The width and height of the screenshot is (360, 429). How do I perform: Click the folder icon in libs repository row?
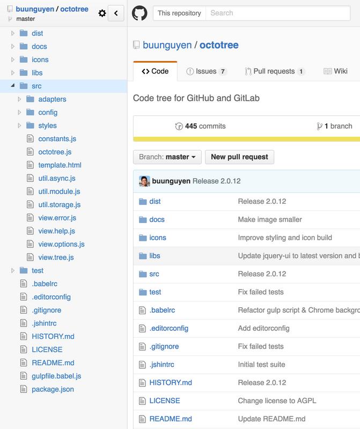pos(143,256)
